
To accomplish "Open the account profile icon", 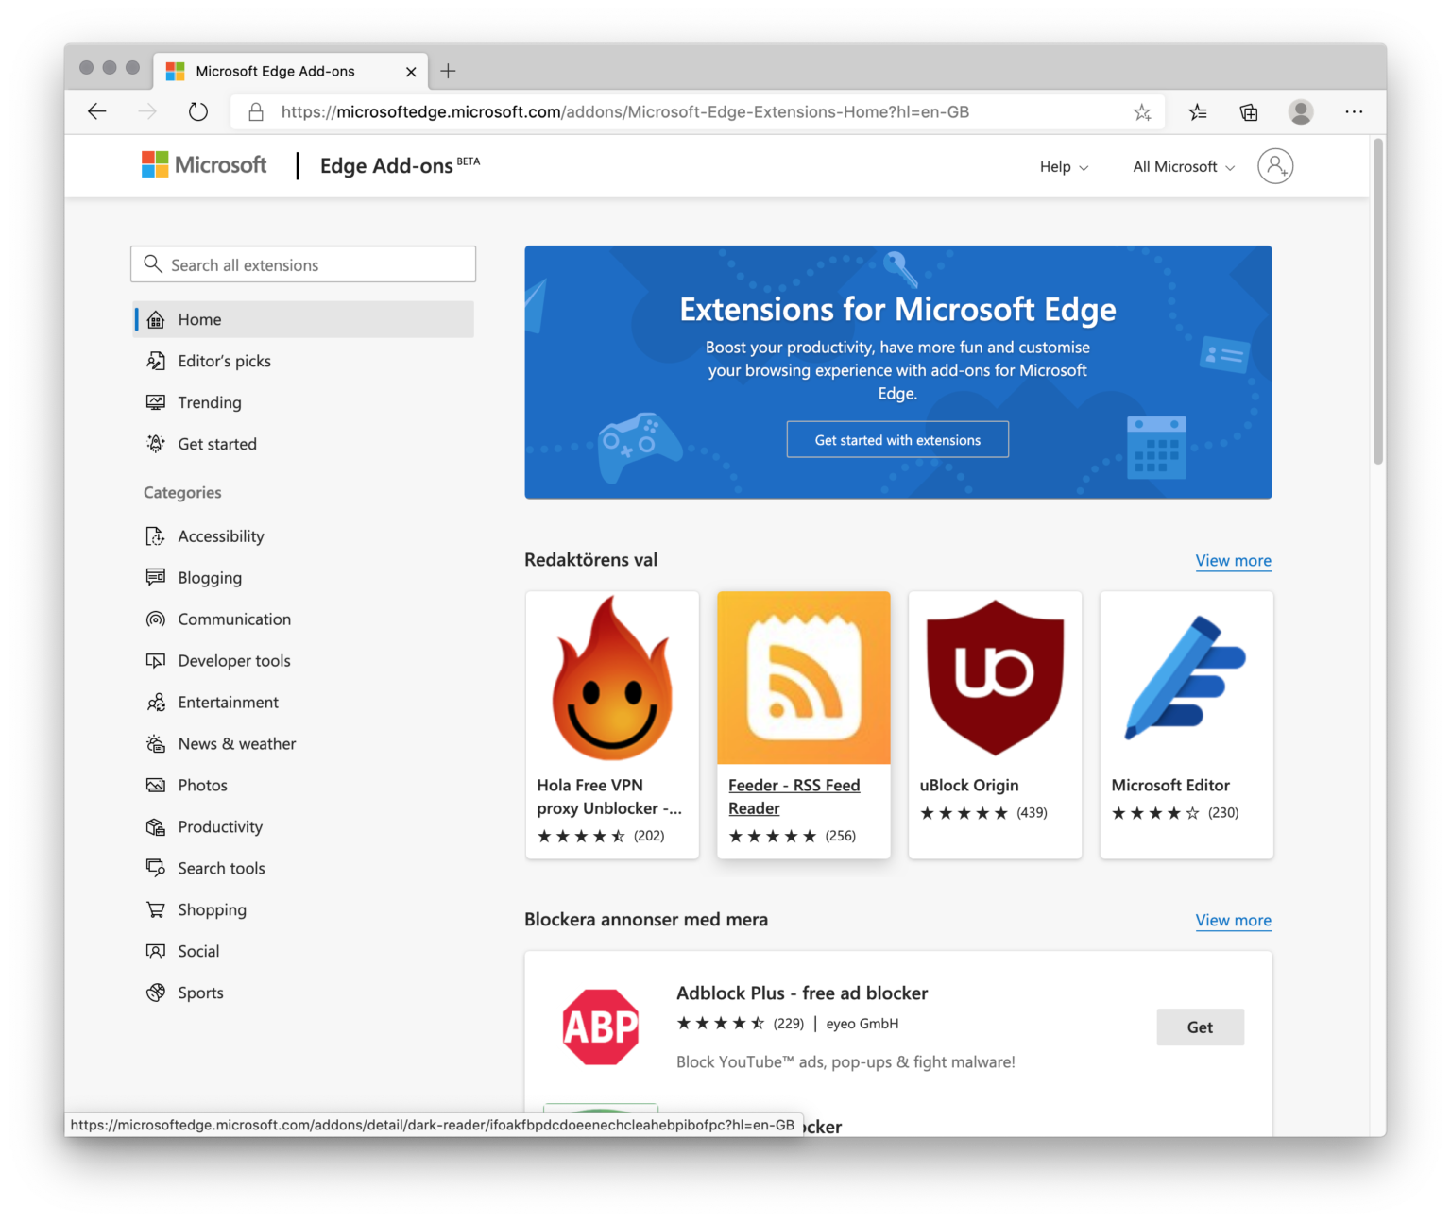I will (1275, 166).
